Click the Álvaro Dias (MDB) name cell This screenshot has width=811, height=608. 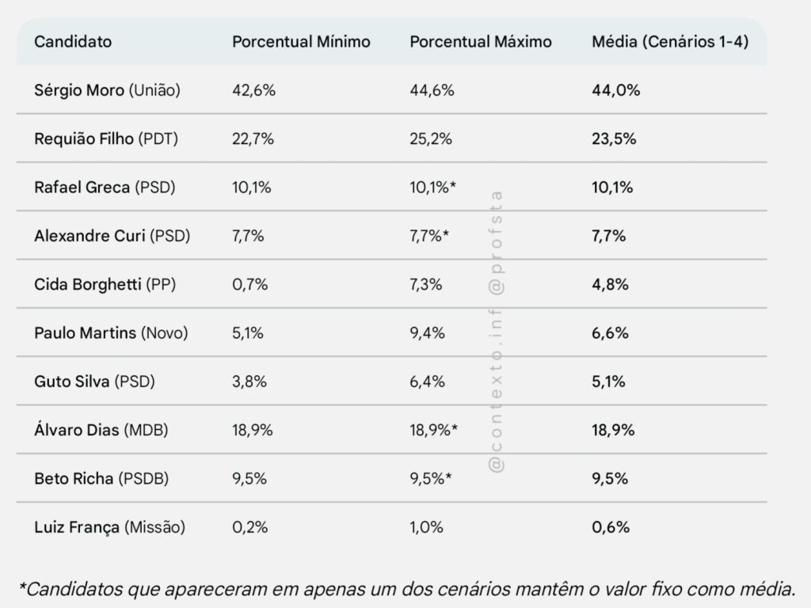click(x=101, y=431)
